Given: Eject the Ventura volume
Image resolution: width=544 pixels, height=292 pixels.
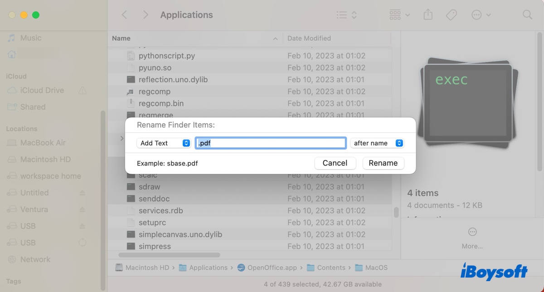Looking at the screenshot, I should 82,209.
